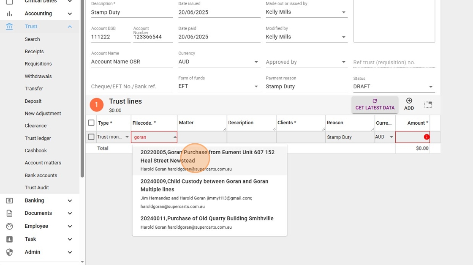Screen dimensions: 473x265
Task: Click the Add trust line plus icon
Action: 409,101
